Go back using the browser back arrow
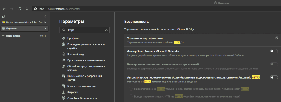281x102 pixels. [x=4, y=9]
